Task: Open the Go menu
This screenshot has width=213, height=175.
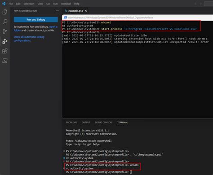Action: click(x=48, y=4)
